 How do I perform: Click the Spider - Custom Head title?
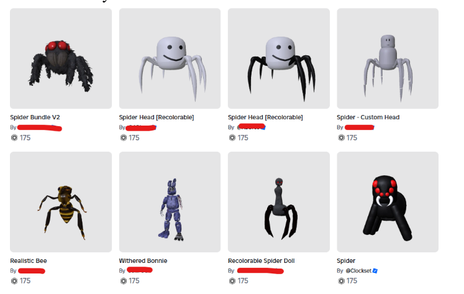click(x=368, y=117)
